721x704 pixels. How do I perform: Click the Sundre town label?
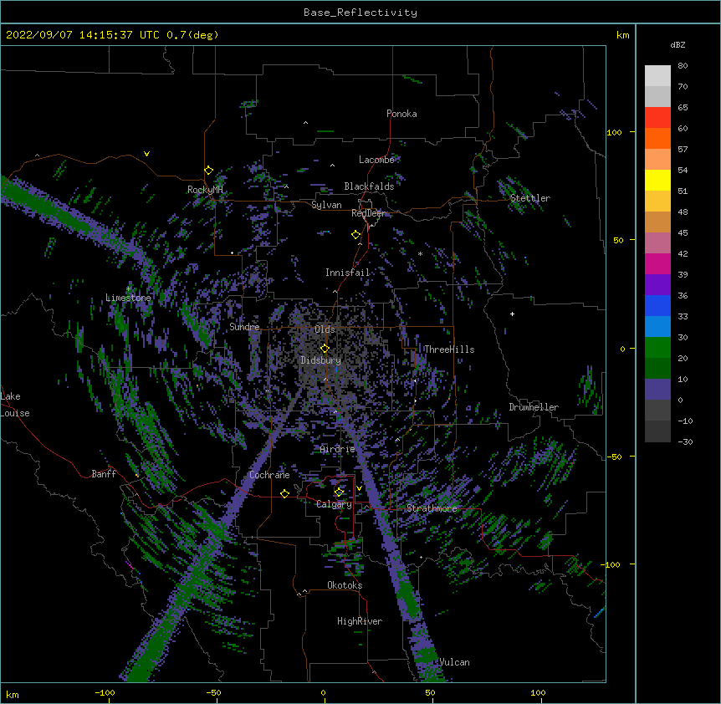(x=244, y=327)
